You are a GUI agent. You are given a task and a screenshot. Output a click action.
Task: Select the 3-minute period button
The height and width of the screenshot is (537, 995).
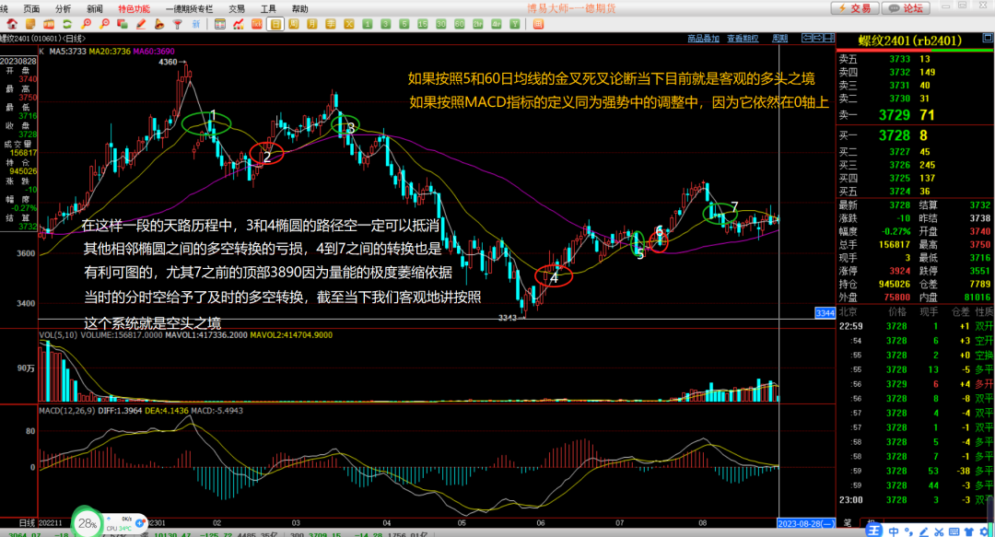point(386,24)
